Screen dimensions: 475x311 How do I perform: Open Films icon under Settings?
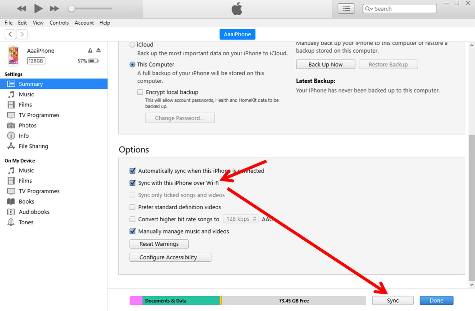coord(11,105)
